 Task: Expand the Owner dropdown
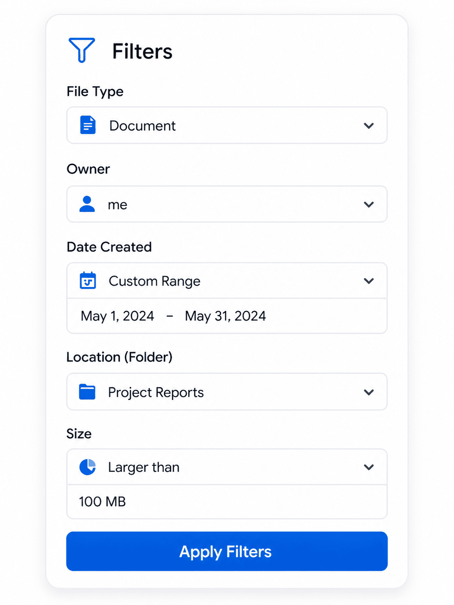click(x=368, y=204)
